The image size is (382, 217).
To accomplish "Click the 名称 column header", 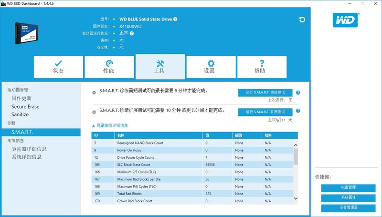I will pos(159,135).
